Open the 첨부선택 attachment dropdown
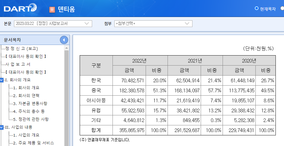Viewport: 284px width, 146px height. (x=153, y=24)
